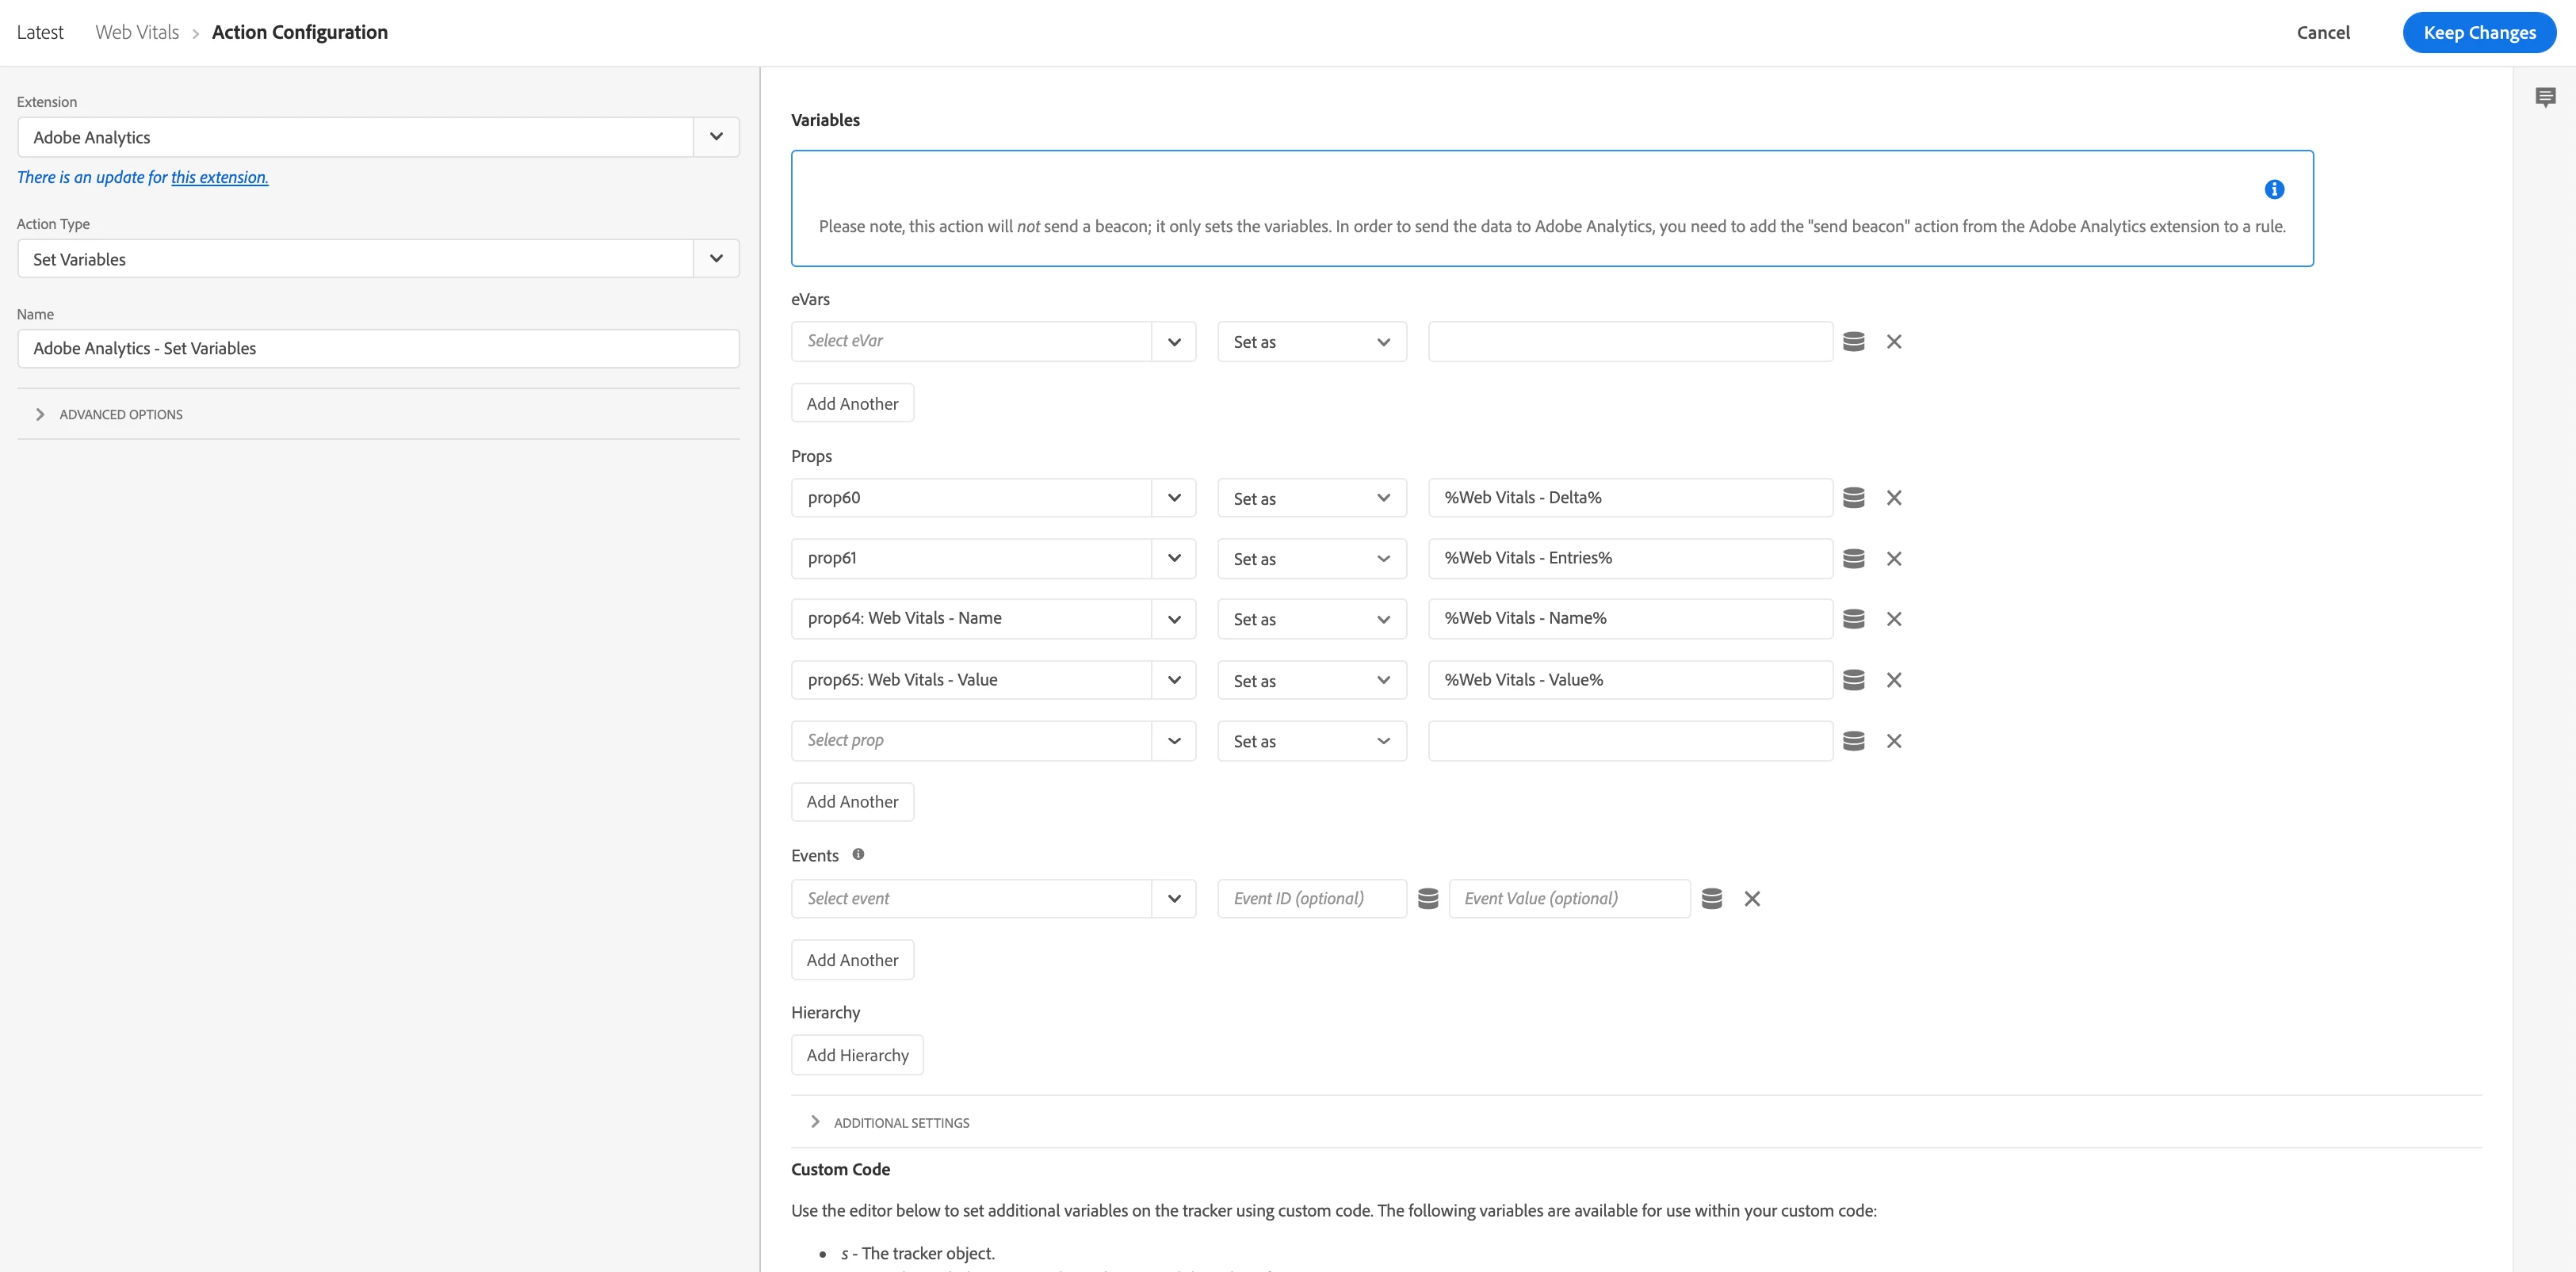Remove the prop61 row
2576x1272 pixels.
(x=1893, y=559)
